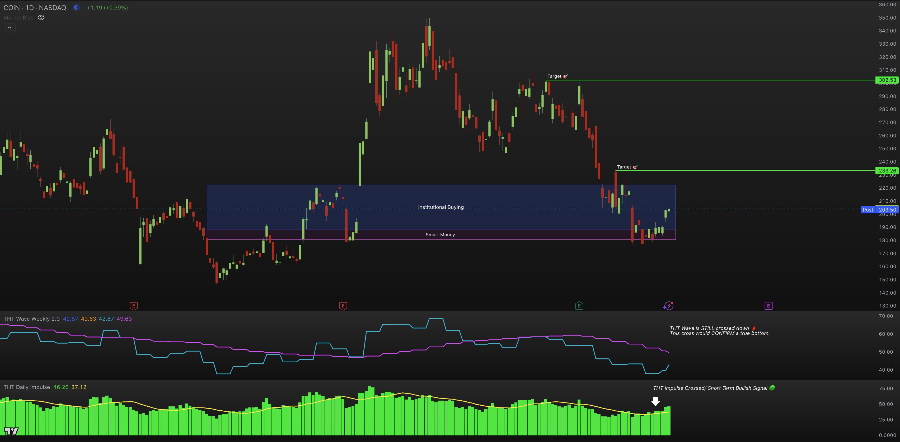Image resolution: width=900 pixels, height=442 pixels.
Task: Select the Smart Money purple zone
Action: [x=440, y=235]
